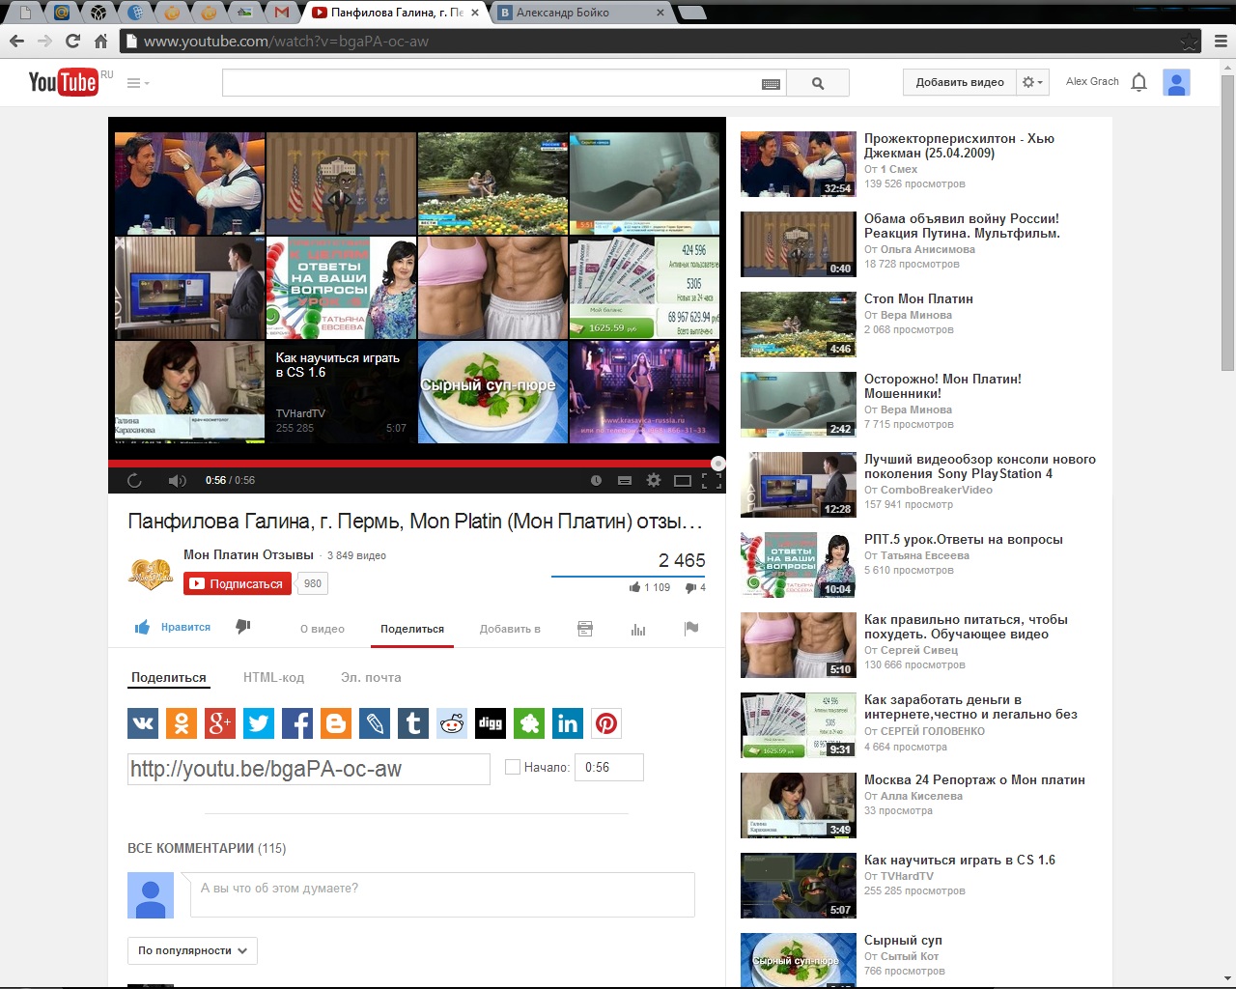Open 'Как научиться играть в CS 1.6' sidebar link
Screen dimensions: 1236x989
tap(960, 861)
